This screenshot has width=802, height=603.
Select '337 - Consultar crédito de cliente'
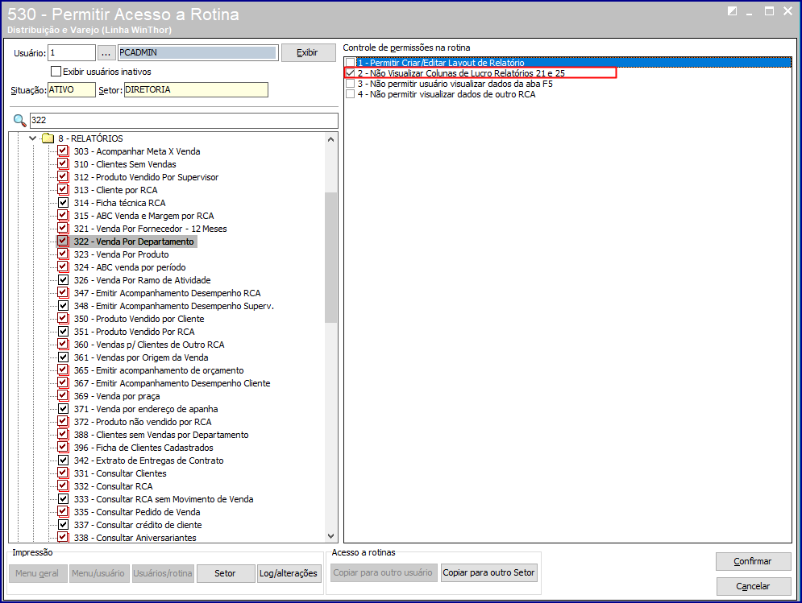tap(138, 525)
